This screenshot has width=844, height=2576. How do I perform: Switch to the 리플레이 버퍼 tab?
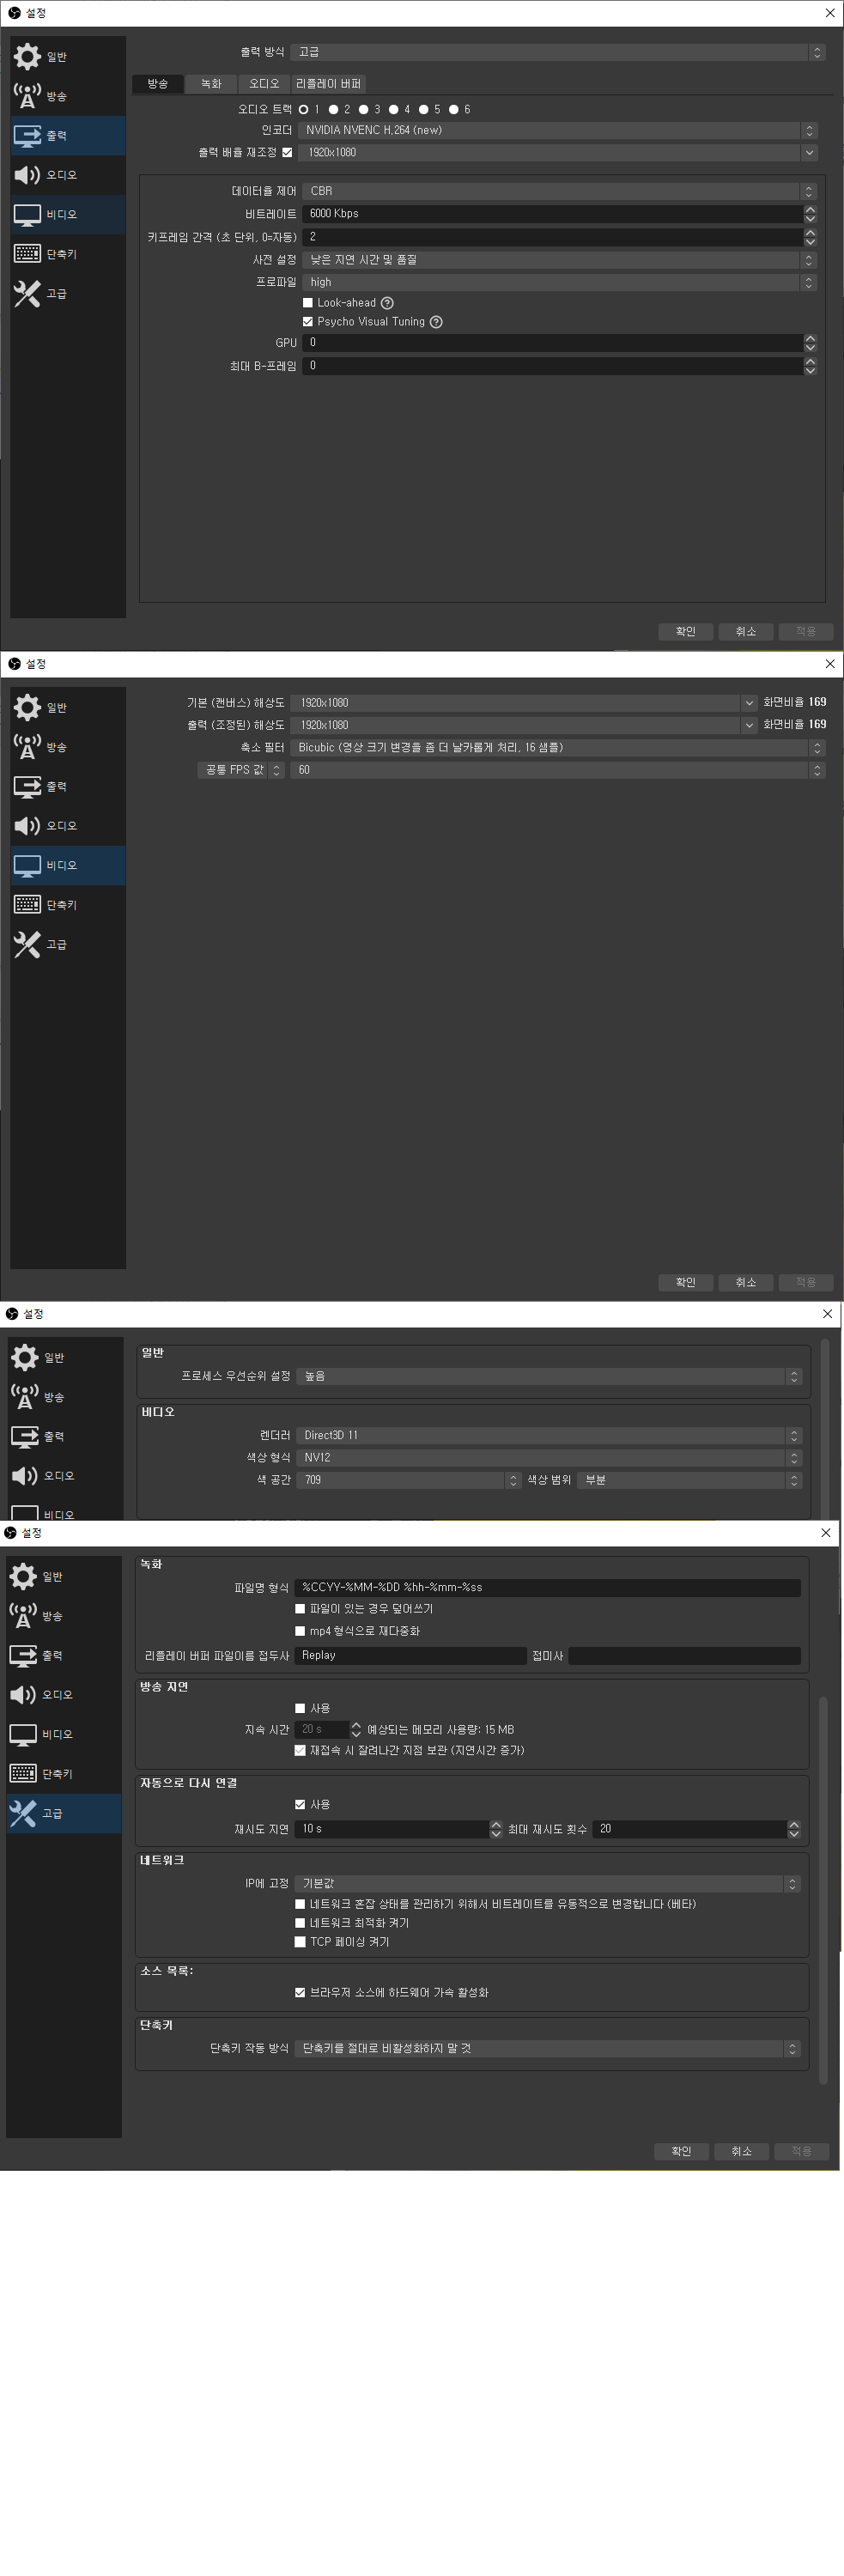pyautogui.click(x=329, y=84)
